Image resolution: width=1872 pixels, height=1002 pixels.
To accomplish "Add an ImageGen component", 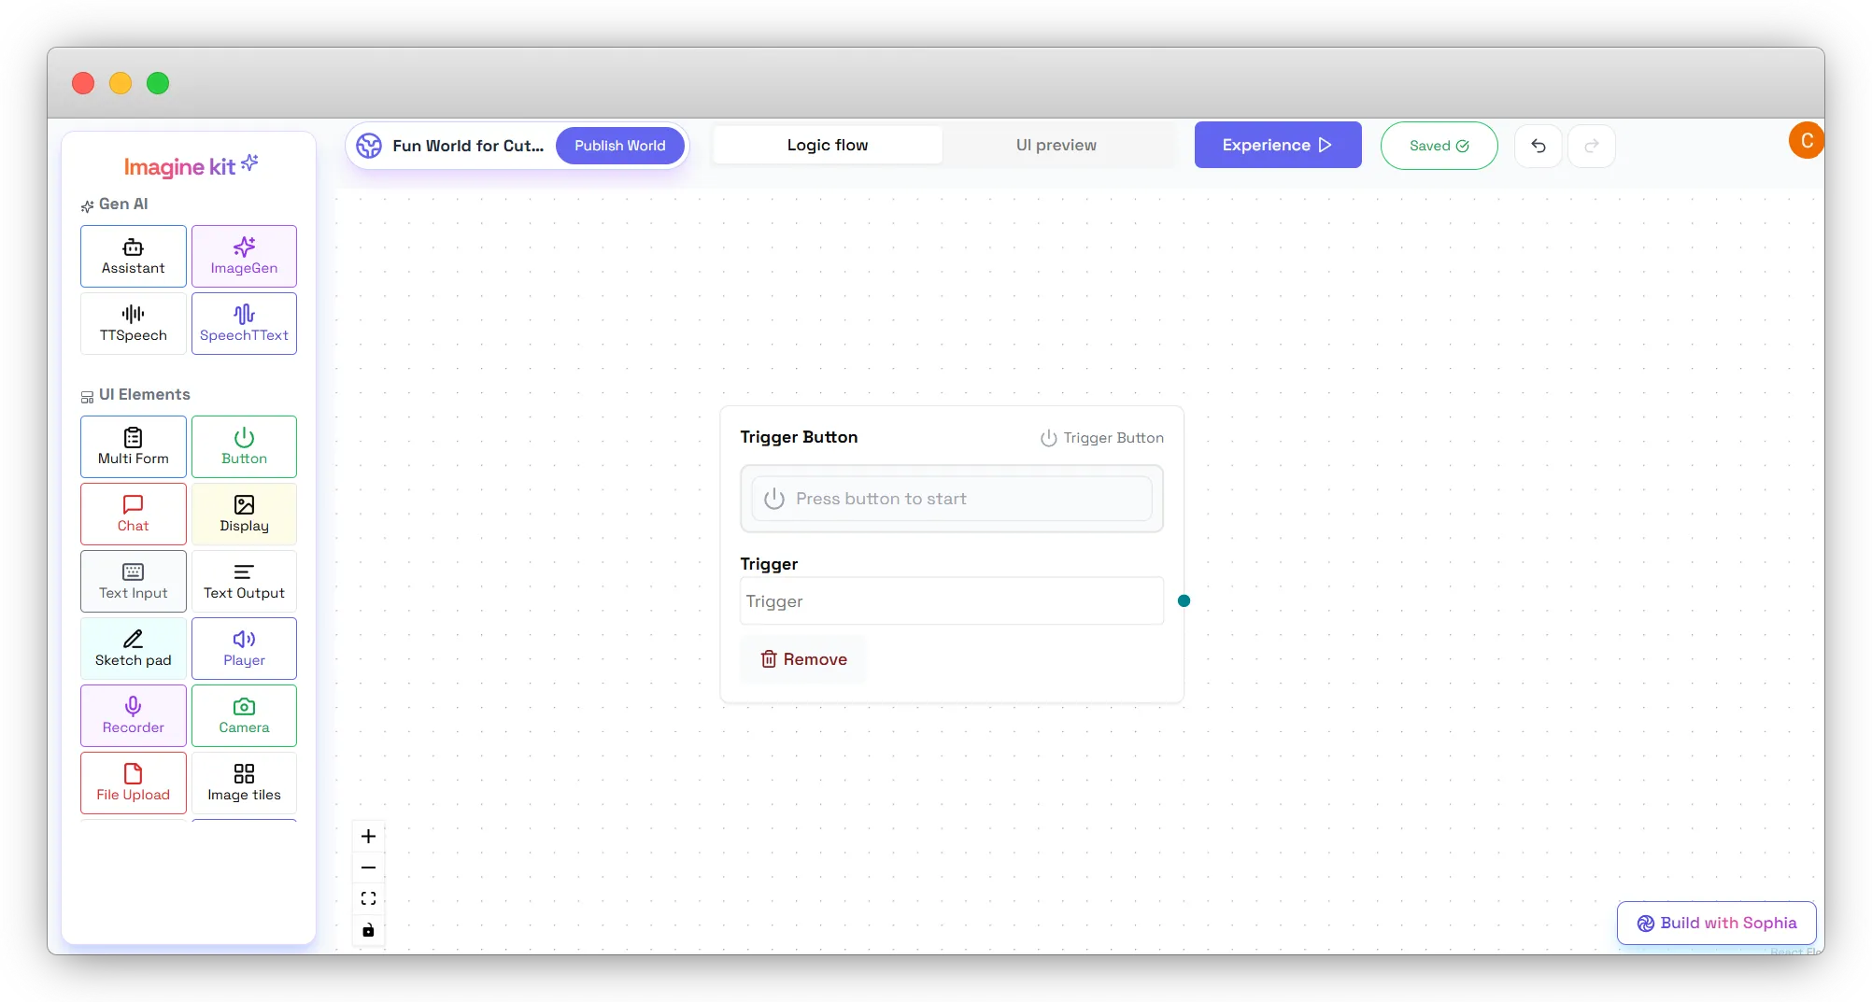I will pos(244,256).
